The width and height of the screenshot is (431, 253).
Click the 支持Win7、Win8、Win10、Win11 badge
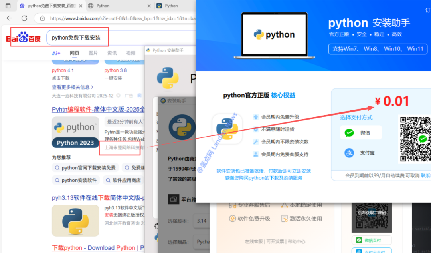pyautogui.click(x=378, y=49)
